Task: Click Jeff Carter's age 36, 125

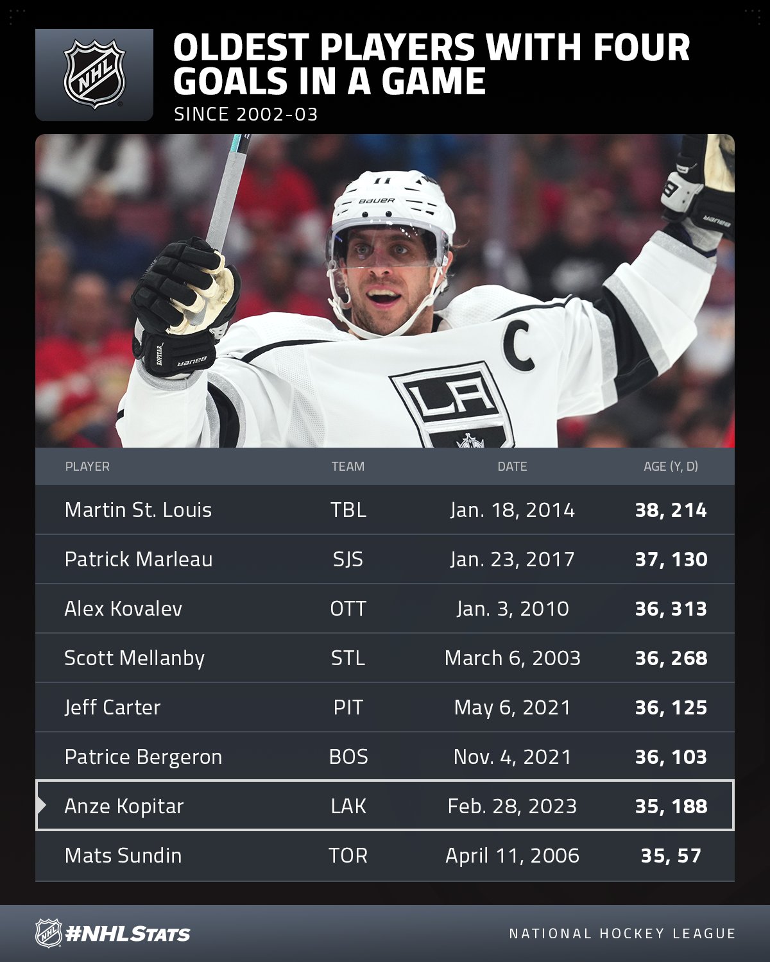Action: click(671, 707)
